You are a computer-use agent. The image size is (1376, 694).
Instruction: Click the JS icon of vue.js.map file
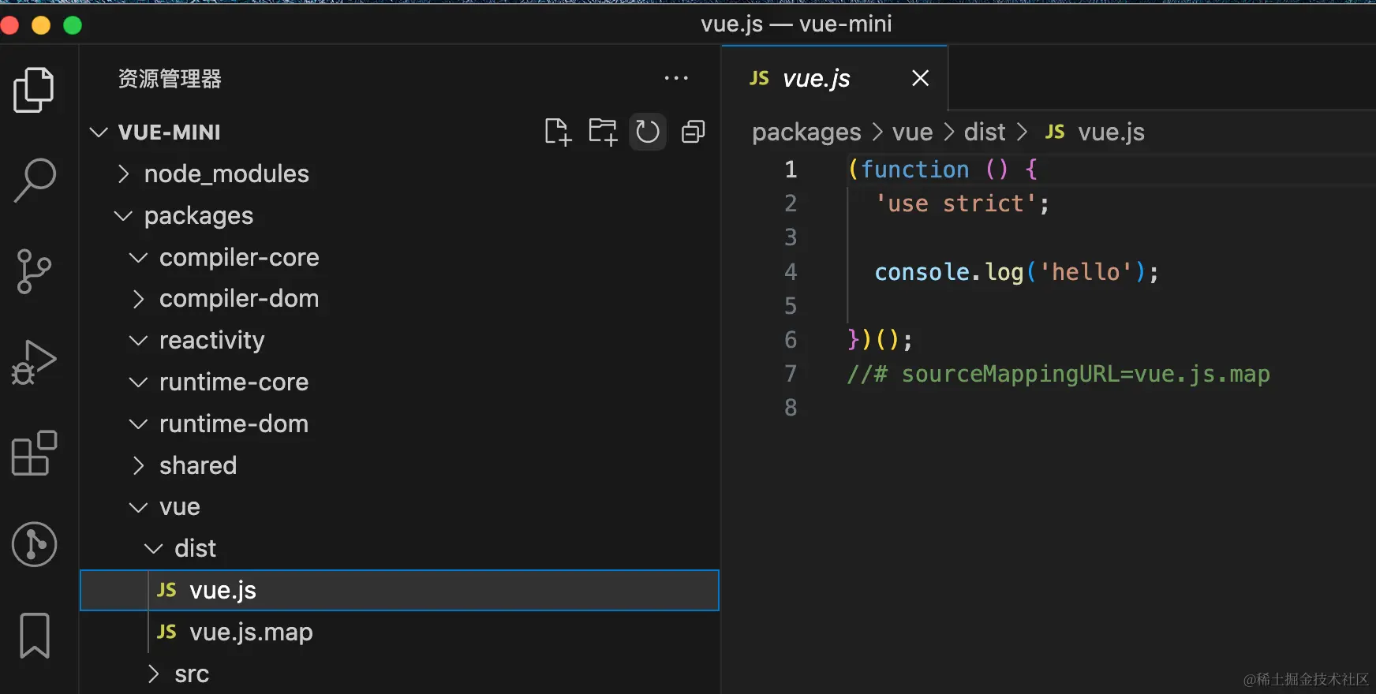(166, 632)
